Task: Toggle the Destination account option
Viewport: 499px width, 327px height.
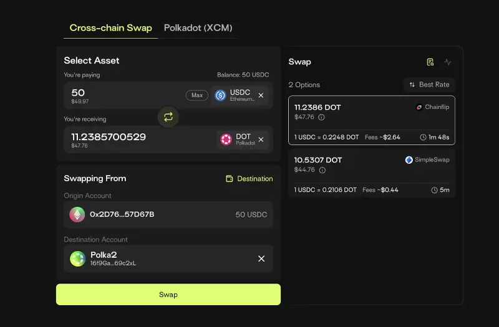Action: pos(249,179)
